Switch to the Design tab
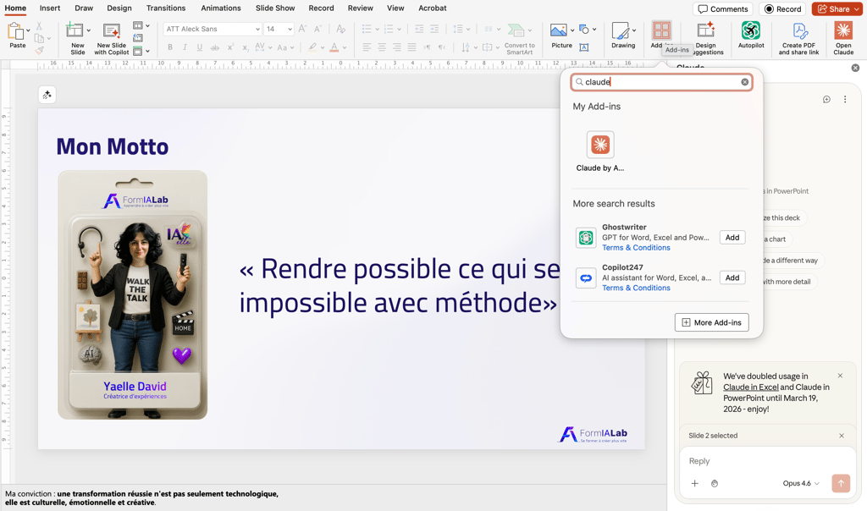867x511 pixels. point(119,8)
